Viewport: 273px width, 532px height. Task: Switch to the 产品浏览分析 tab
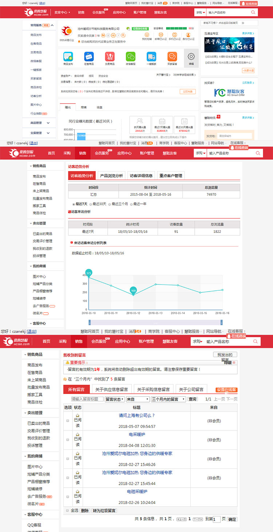coord(111,176)
